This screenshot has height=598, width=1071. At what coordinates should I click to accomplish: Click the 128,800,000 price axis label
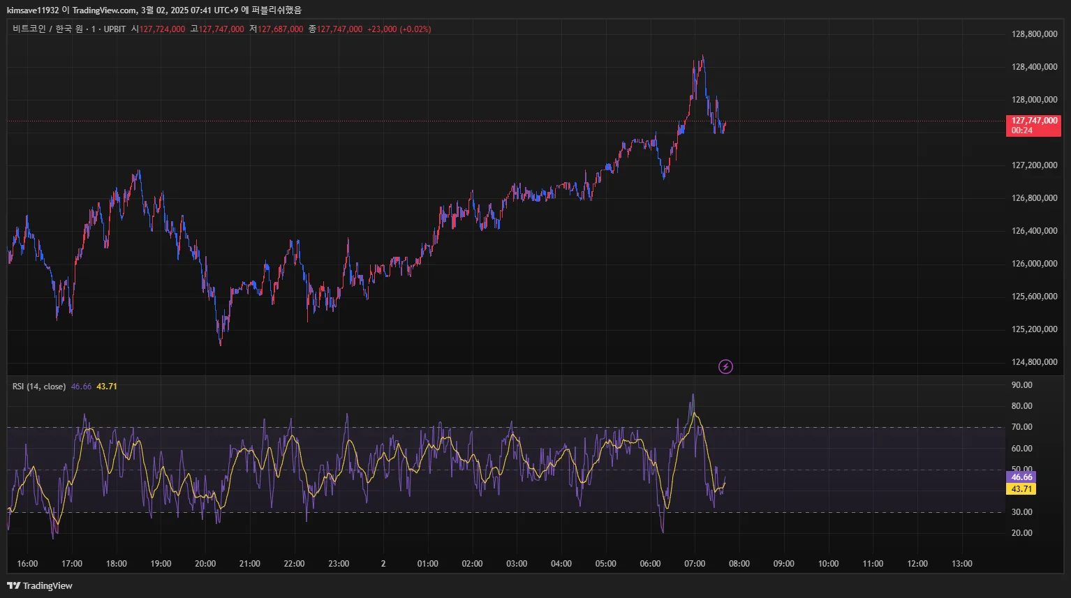point(1034,34)
